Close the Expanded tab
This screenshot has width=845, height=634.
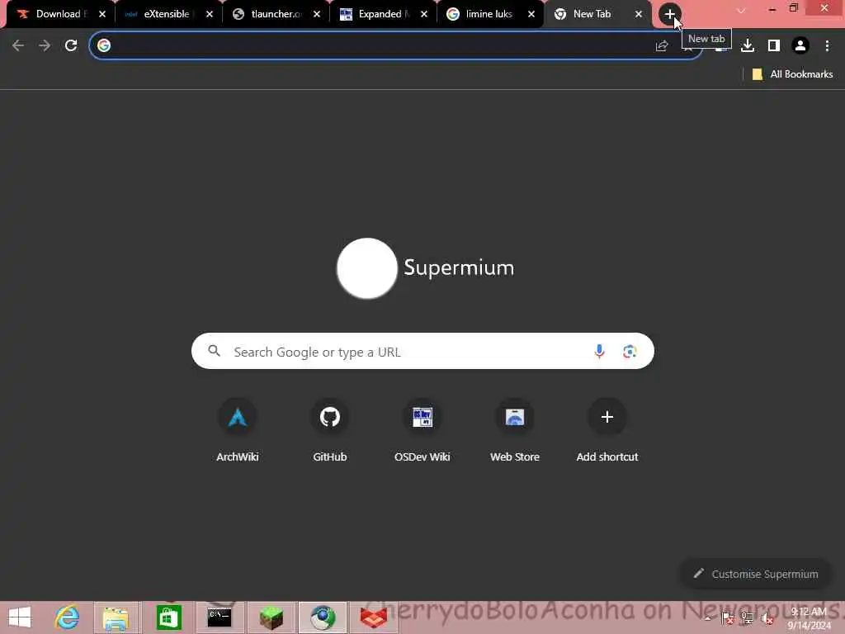click(x=424, y=15)
